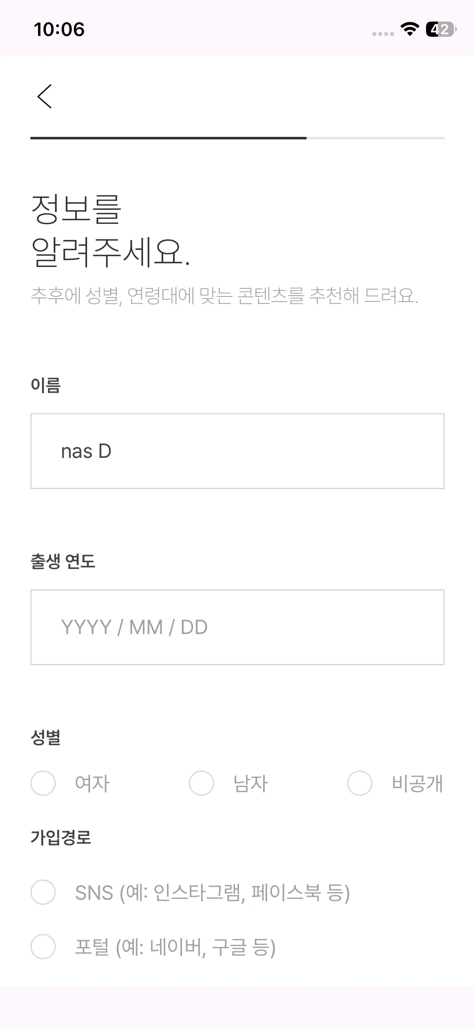This screenshot has height=1029, width=475.
Task: Click the 이름 field label
Action: point(46,385)
